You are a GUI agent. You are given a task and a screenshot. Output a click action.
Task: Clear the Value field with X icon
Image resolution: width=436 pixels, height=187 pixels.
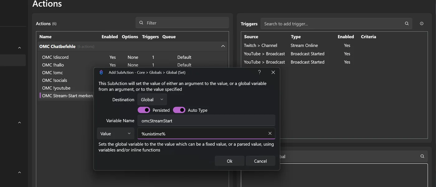click(270, 133)
